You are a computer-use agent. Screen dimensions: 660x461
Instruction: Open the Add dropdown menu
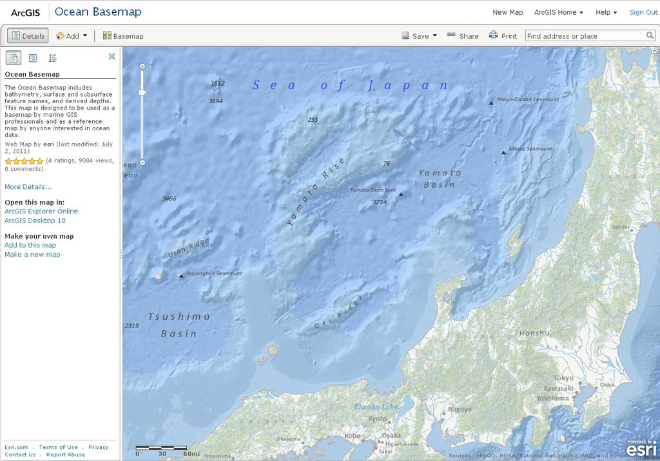(x=72, y=36)
